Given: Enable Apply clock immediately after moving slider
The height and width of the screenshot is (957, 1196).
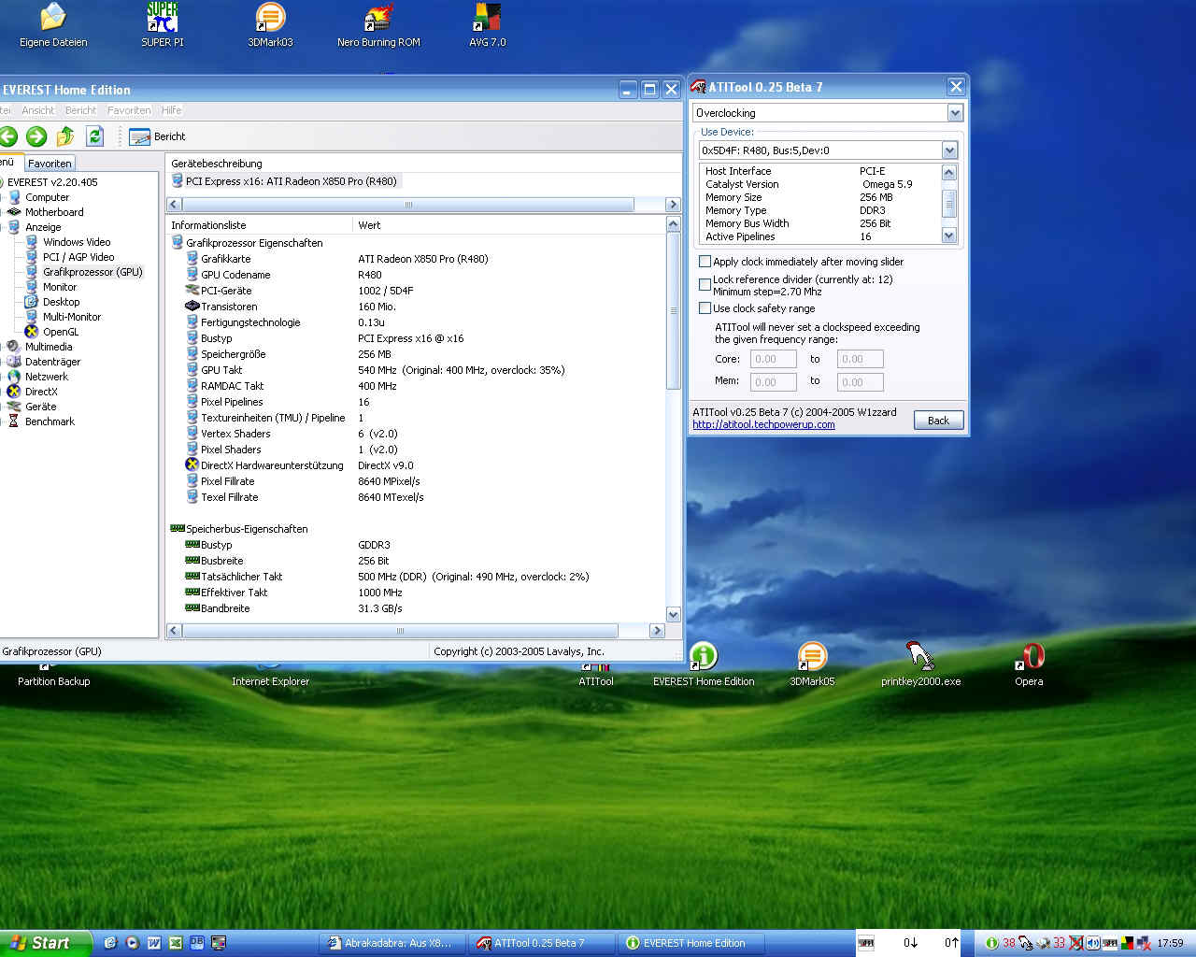Looking at the screenshot, I should coord(705,262).
